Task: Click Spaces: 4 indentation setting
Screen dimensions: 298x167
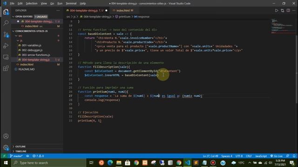Action: (x=227, y=156)
